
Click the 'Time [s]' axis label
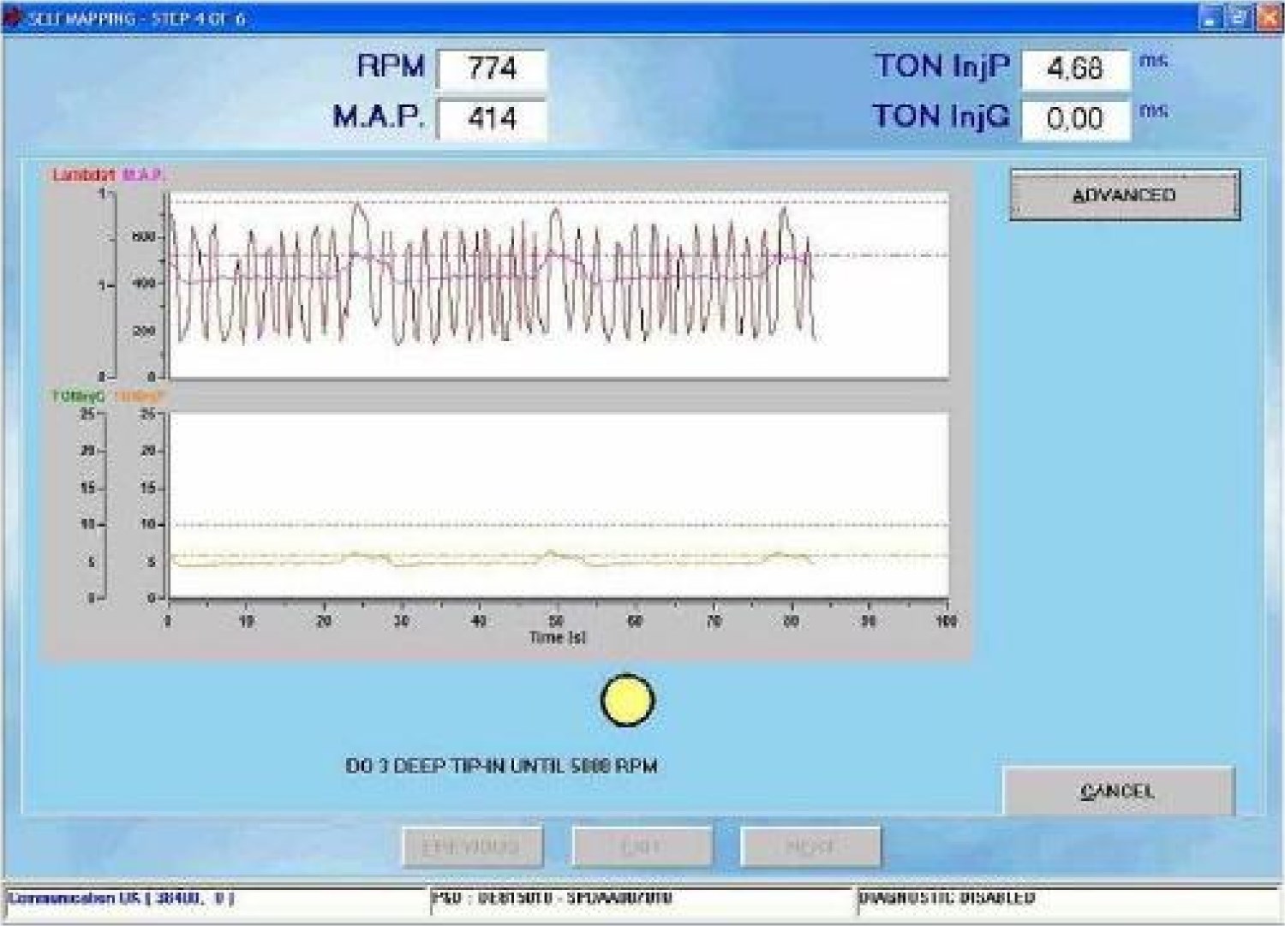[558, 637]
